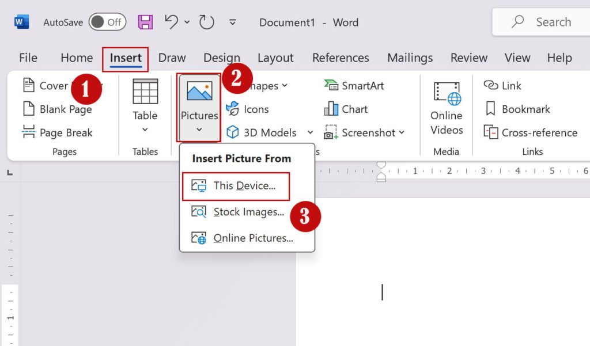Add a Bookmark
Viewport: 590px width, 346px height.
517,109
